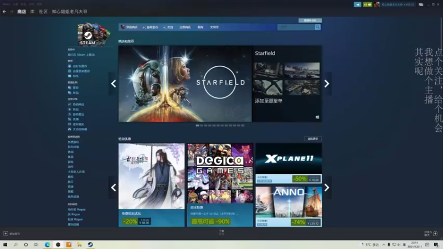Open the 下载 downloads manager
The image size is (443, 249).
coord(221,232)
